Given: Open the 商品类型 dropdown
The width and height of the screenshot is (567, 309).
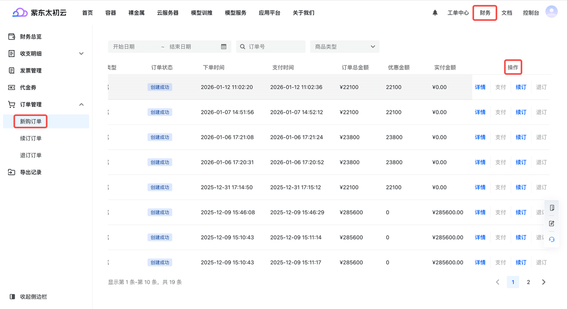Looking at the screenshot, I should (345, 46).
